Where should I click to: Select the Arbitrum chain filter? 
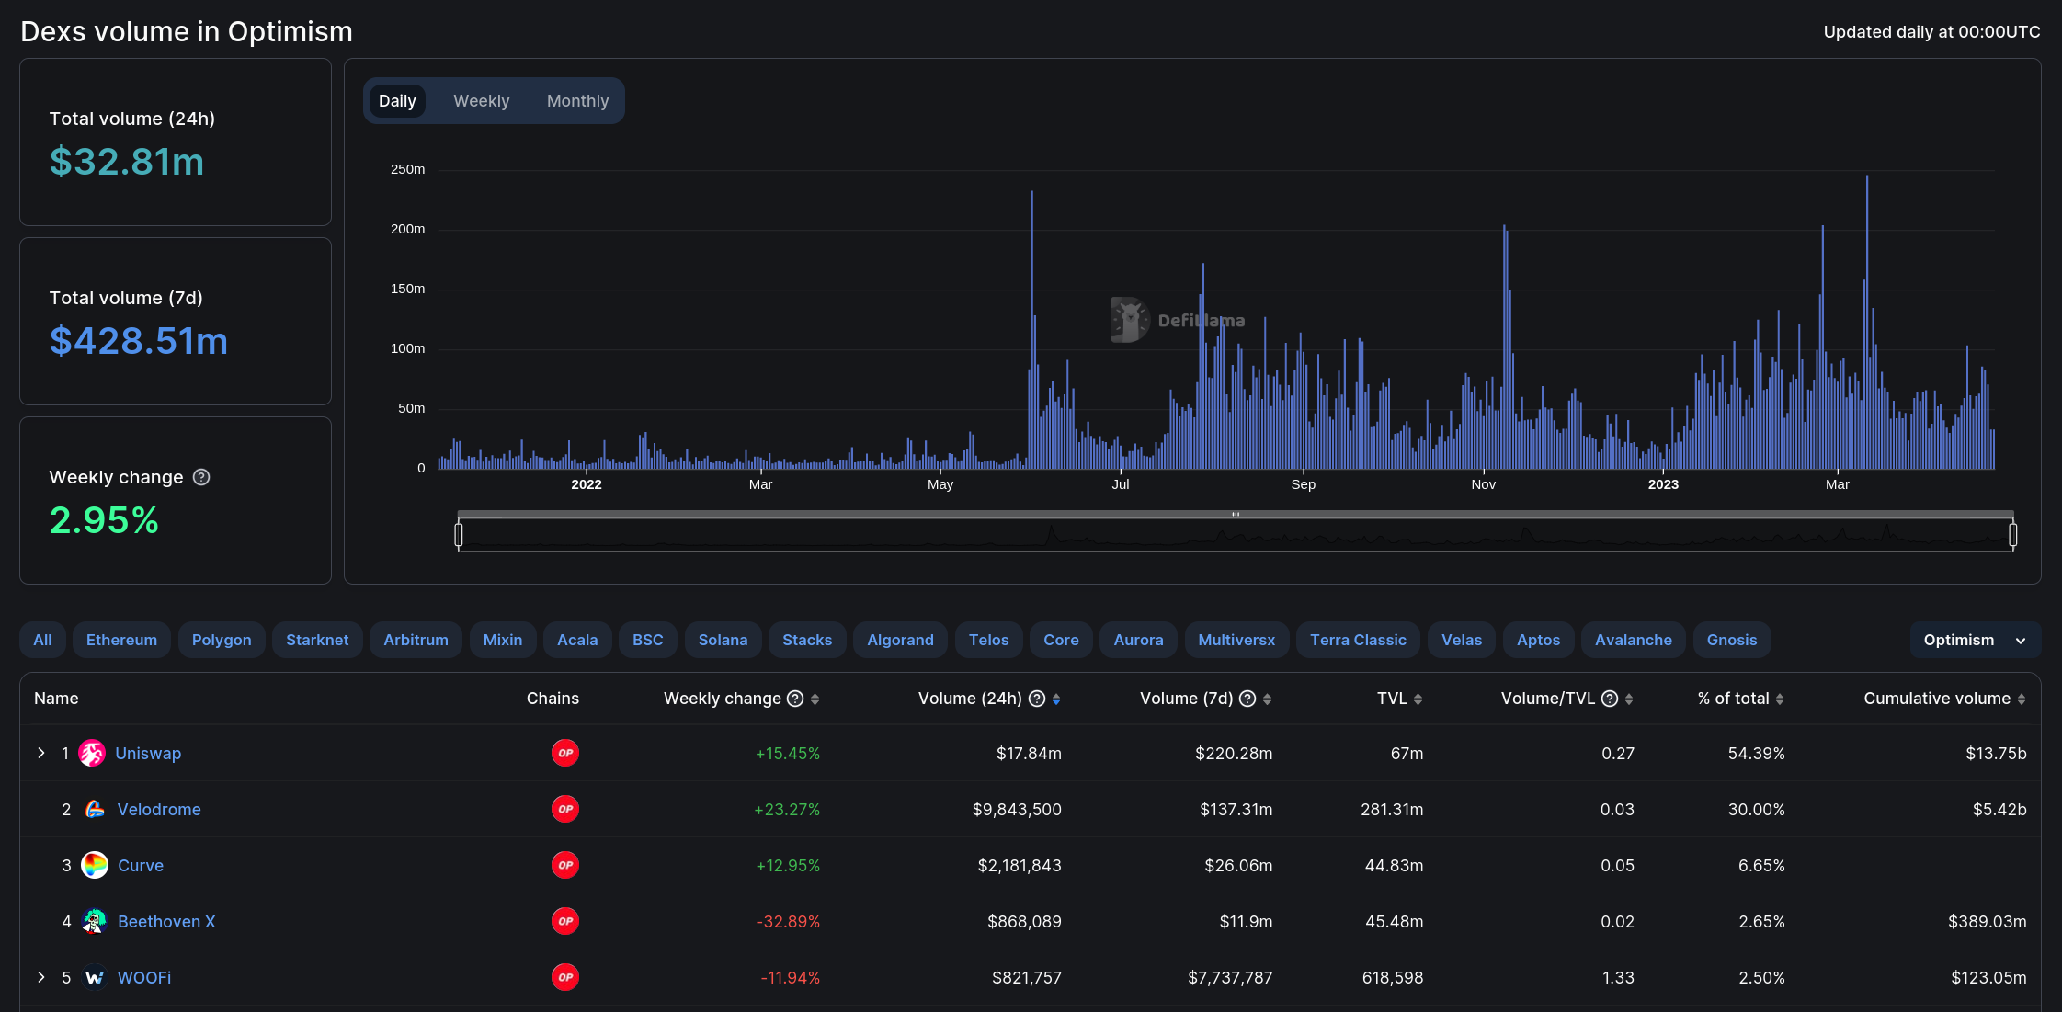[x=416, y=641]
